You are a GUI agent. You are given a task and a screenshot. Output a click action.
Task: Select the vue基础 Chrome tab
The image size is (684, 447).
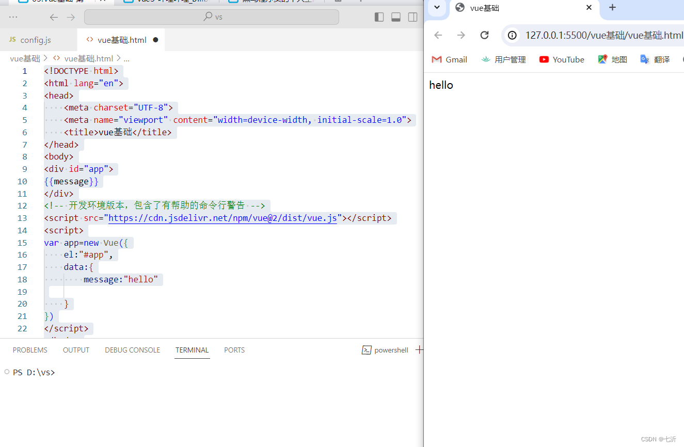coord(524,8)
